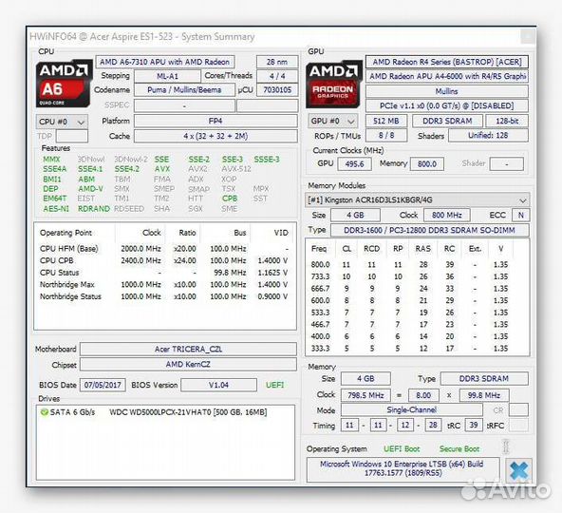562x513 pixels.
Task: Click the SSE4.2 feature label
Action: [127, 169]
